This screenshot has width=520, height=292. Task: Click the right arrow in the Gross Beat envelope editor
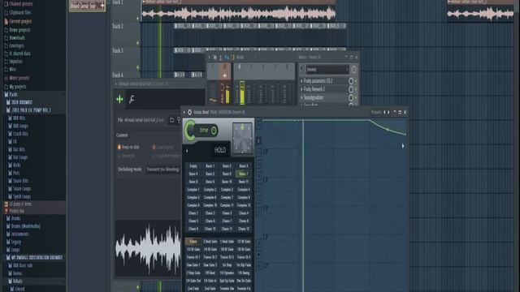coord(403,146)
